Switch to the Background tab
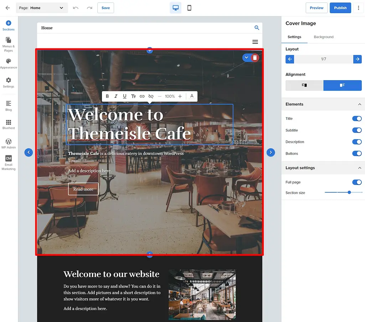Viewport: 365px width, 322px height. (x=323, y=37)
